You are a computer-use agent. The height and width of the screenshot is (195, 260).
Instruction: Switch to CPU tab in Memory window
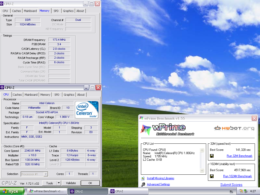5,11
